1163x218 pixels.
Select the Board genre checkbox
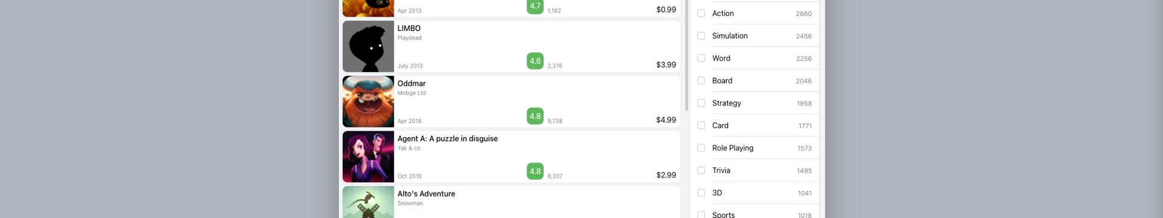701,80
